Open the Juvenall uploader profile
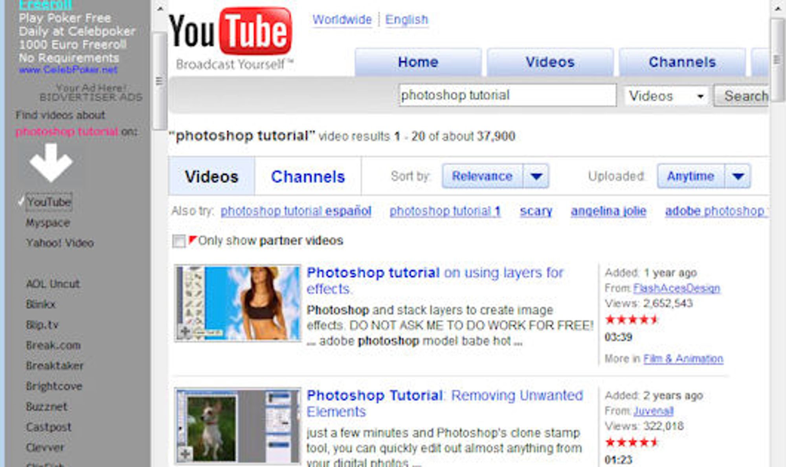This screenshot has height=467, width=786. (653, 411)
